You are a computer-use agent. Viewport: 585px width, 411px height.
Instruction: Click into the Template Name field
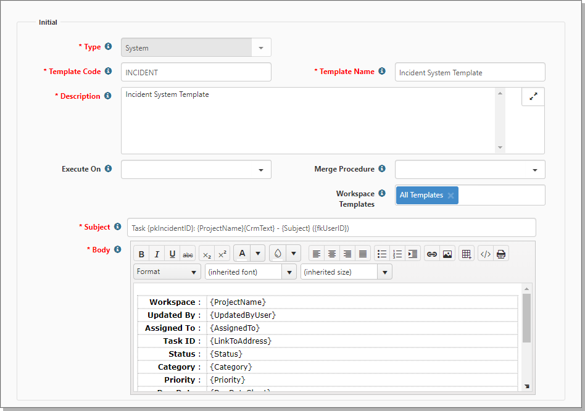pyautogui.click(x=470, y=72)
